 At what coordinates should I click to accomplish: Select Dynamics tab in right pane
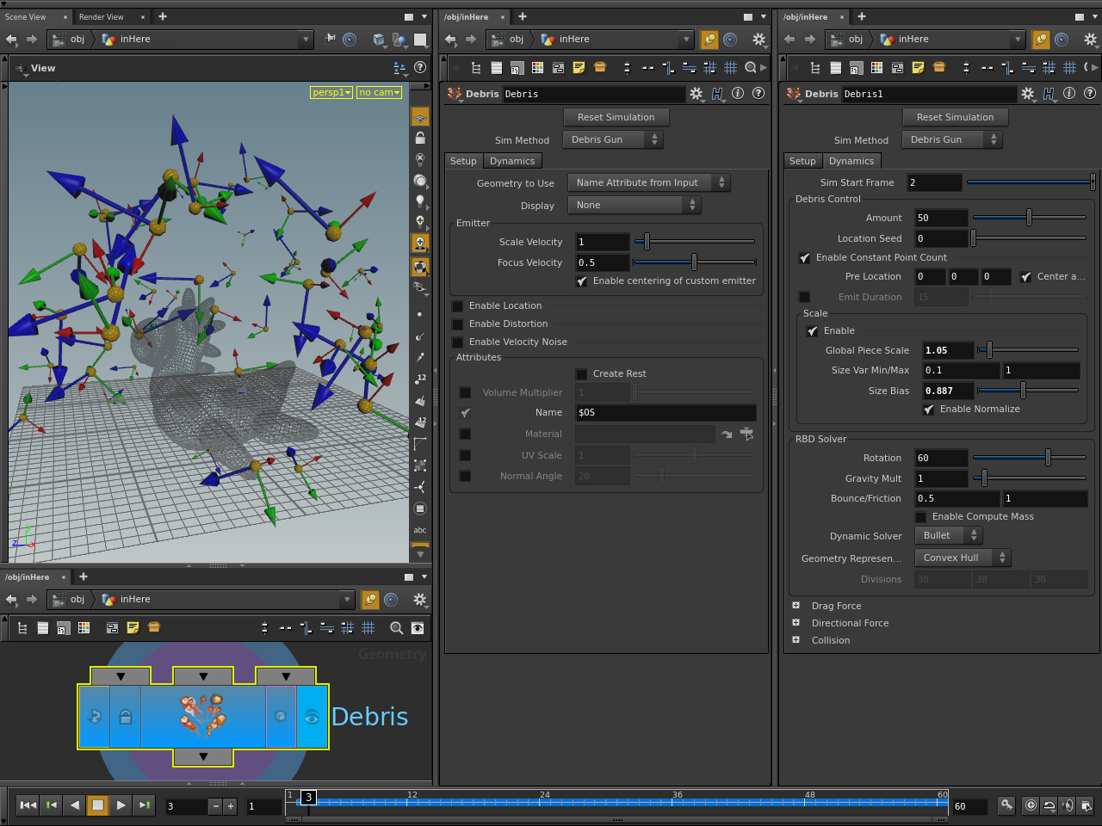[x=851, y=161]
